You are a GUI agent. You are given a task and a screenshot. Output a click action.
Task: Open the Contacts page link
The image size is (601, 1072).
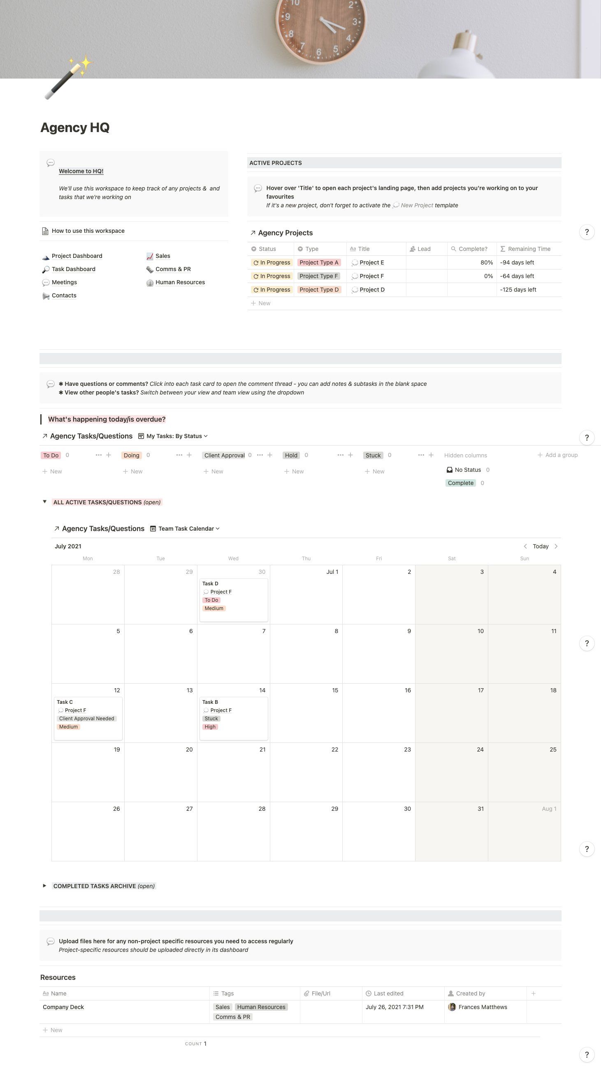pyautogui.click(x=64, y=295)
